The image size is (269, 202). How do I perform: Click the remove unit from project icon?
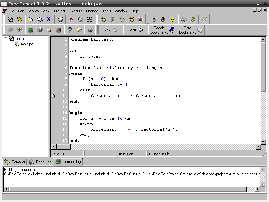tap(163, 19)
